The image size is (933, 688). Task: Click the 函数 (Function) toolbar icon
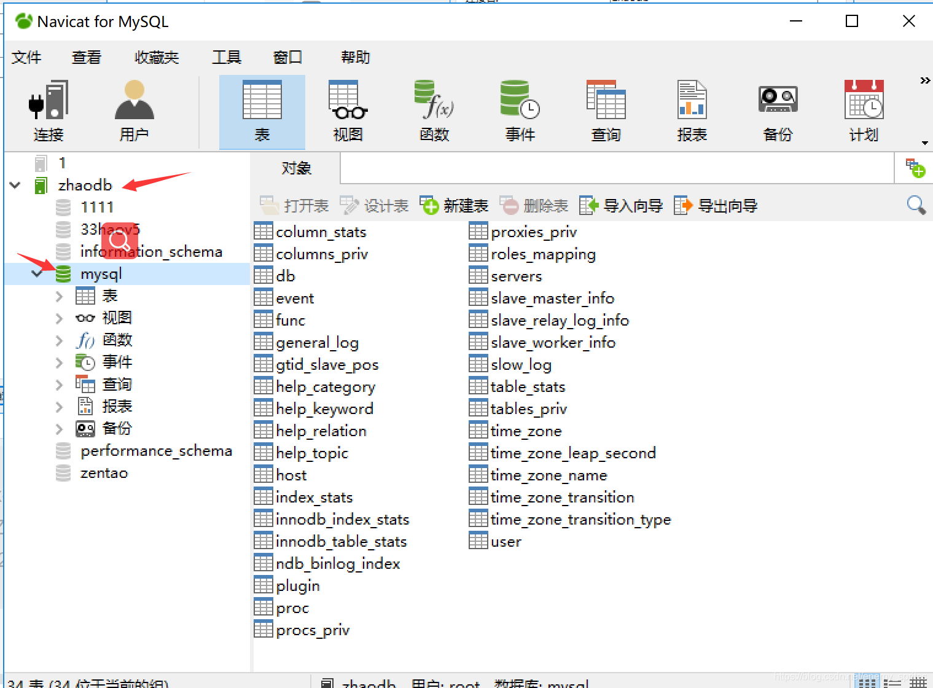434,112
